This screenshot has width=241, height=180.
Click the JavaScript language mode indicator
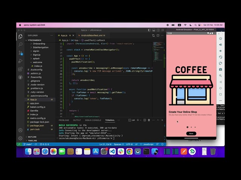(x=148, y=144)
